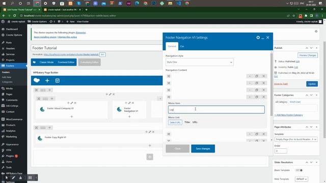Toggle the Blank Template switch

pyautogui.click(x=299, y=170)
